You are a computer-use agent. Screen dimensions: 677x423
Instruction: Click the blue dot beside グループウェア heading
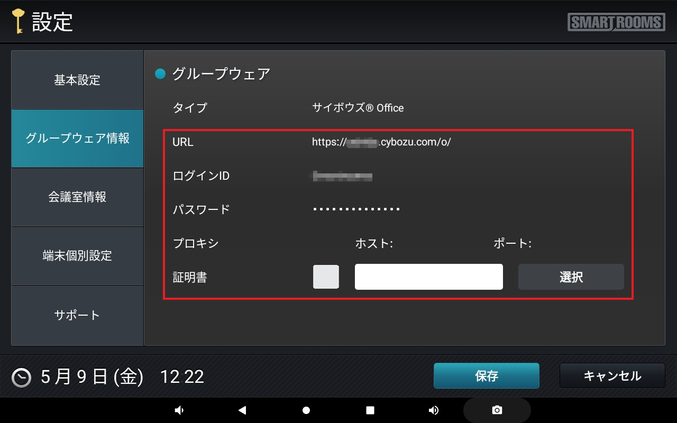click(x=160, y=74)
